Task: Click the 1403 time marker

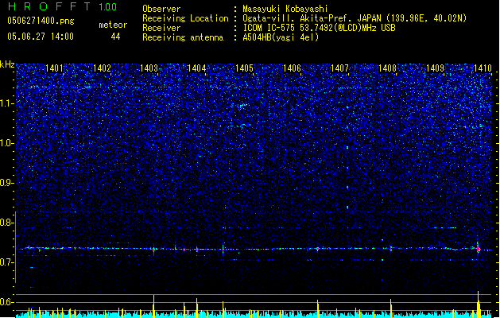Action: click(x=149, y=68)
